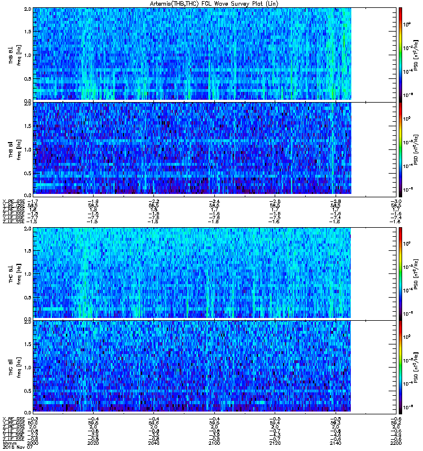Viewport: 423px width, 451px height.
Task: Select the THC B-perpendicular spectrogram panel
Action: [215, 273]
